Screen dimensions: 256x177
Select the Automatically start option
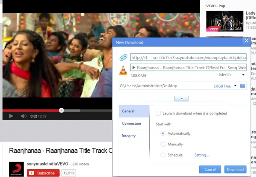tap(163, 133)
